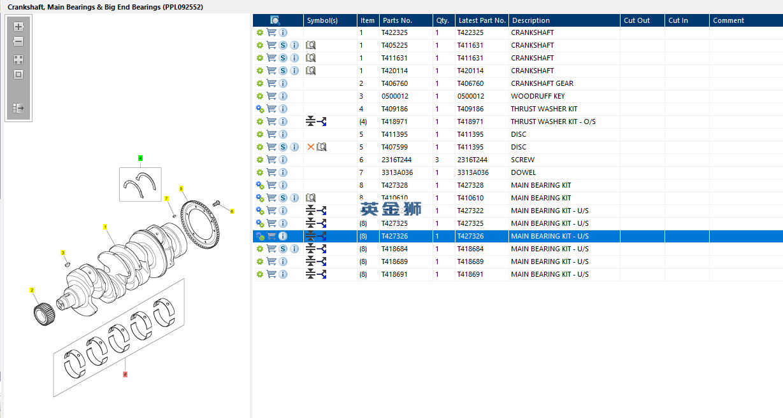This screenshot has height=418, width=783.
Task: Click the four-squares grid view icon
Action: tap(18, 60)
